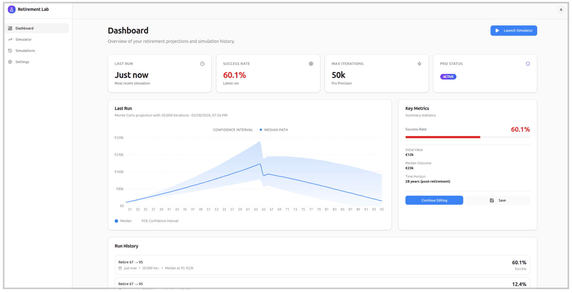This screenshot has width=572, height=293.
Task: Click the Launch Simulator button
Action: tap(513, 30)
